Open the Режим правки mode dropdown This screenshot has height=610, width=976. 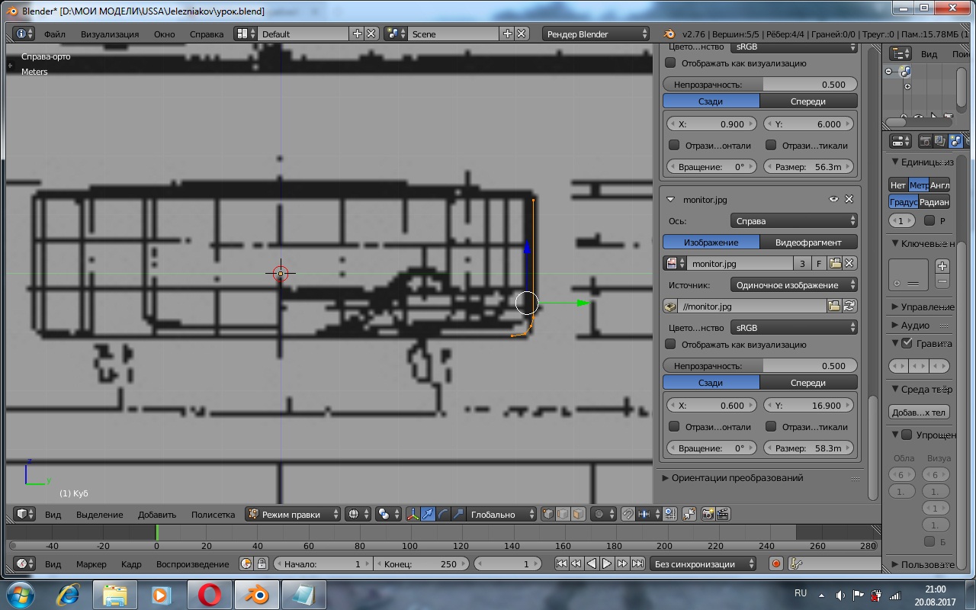(x=294, y=514)
